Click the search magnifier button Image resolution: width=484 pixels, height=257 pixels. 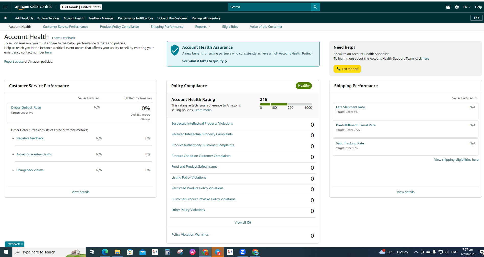coord(315,7)
